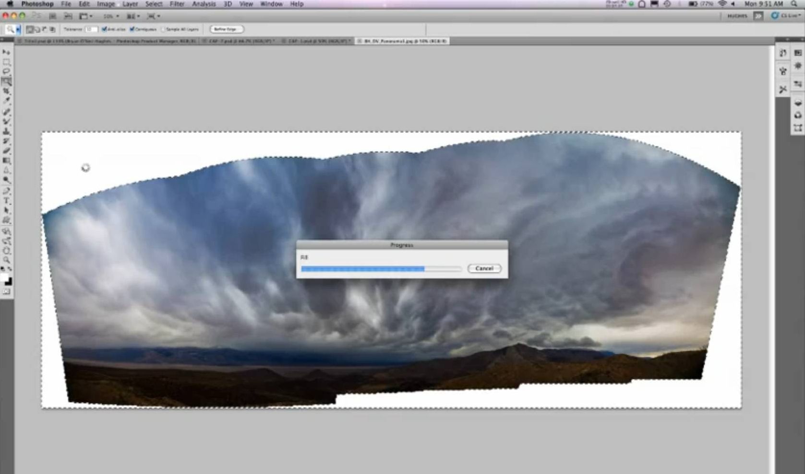Choose the Type tool
This screenshot has height=474, width=805.
pos(7,201)
